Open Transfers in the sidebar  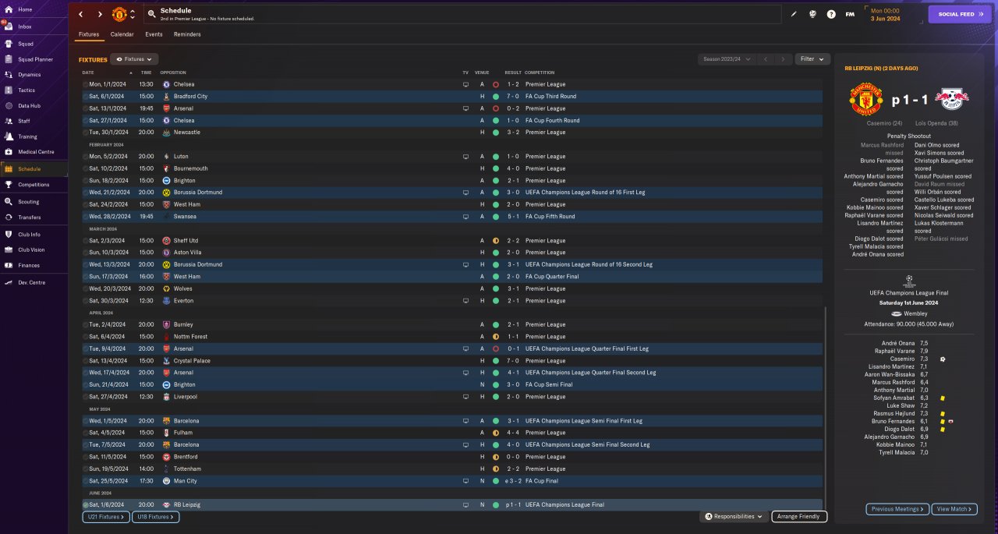pyautogui.click(x=30, y=217)
